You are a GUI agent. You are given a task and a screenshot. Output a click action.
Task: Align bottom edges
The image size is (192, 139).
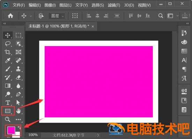[148, 16]
